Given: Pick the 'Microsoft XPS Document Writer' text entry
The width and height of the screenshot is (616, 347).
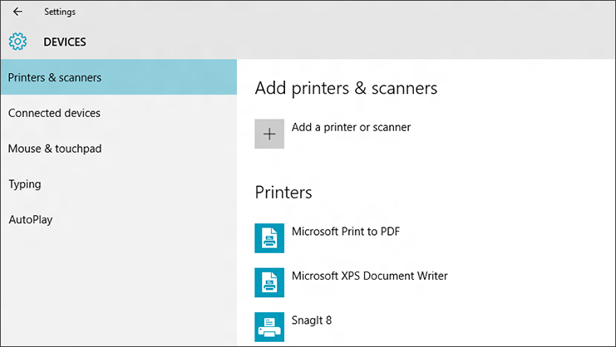Looking at the screenshot, I should (369, 276).
